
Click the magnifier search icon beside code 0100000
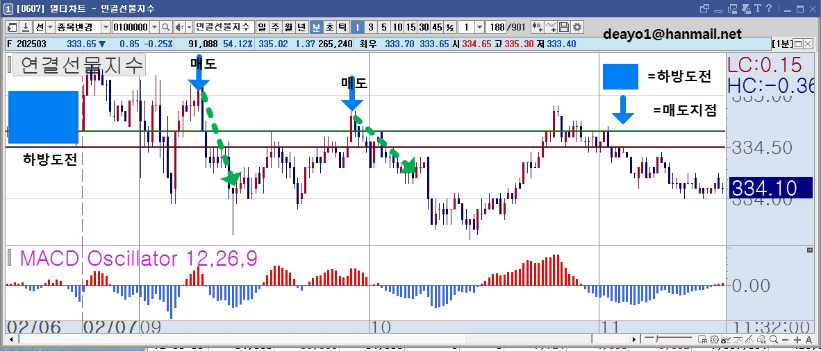(x=165, y=27)
